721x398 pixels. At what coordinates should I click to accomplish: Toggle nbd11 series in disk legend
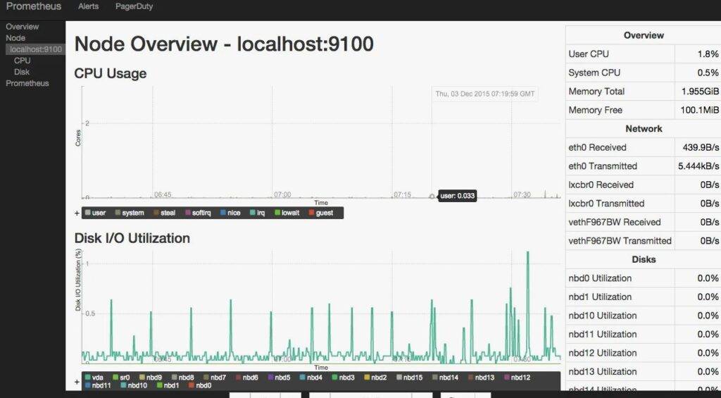tap(98, 385)
